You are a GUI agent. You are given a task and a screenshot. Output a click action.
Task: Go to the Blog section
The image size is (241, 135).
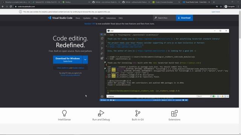(x=95, y=18)
